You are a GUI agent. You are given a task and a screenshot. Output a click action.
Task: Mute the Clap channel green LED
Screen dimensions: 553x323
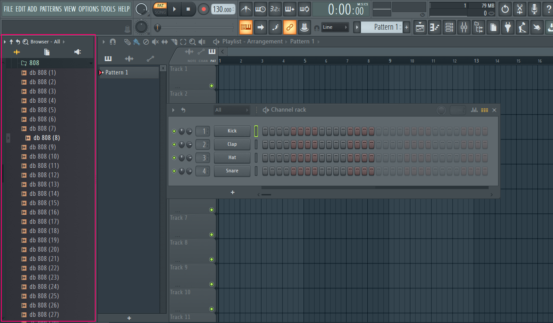tap(174, 145)
